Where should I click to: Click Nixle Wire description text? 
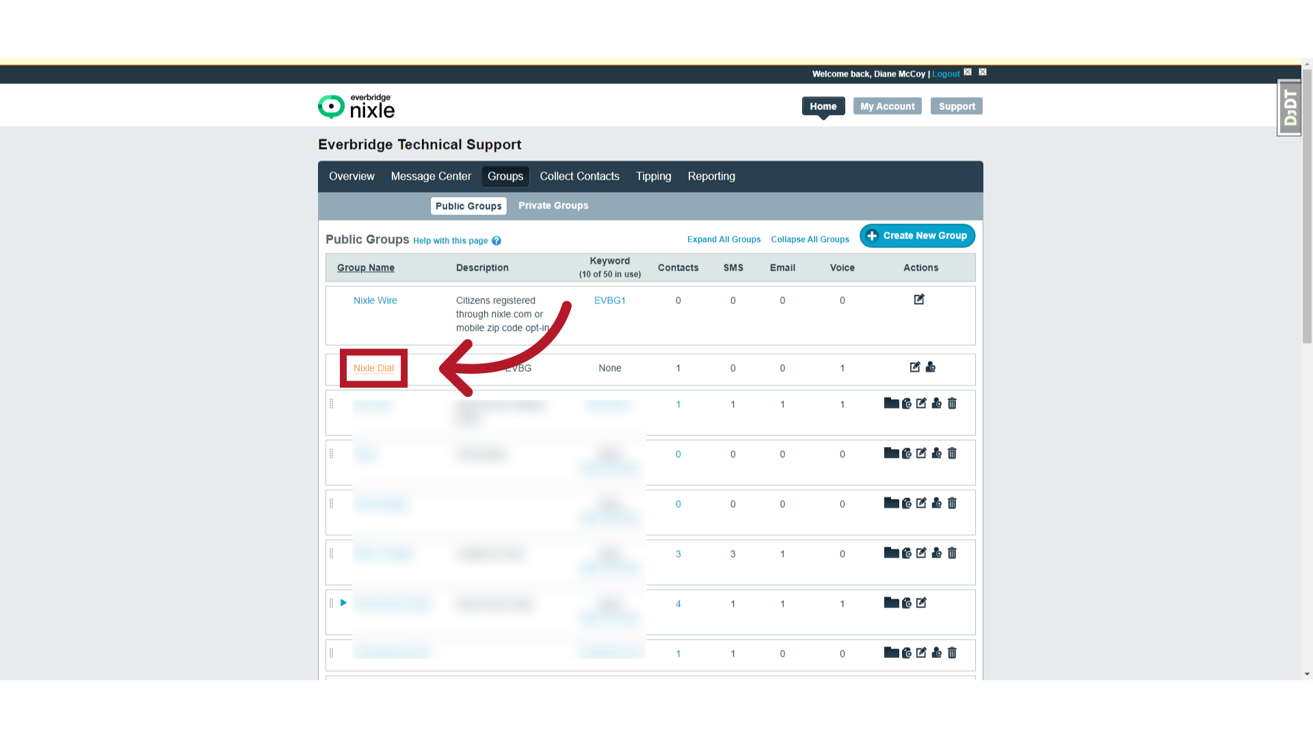coord(503,314)
